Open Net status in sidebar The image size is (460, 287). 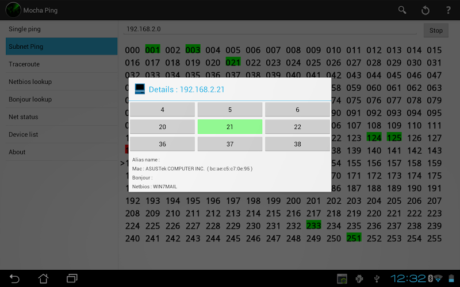62,117
